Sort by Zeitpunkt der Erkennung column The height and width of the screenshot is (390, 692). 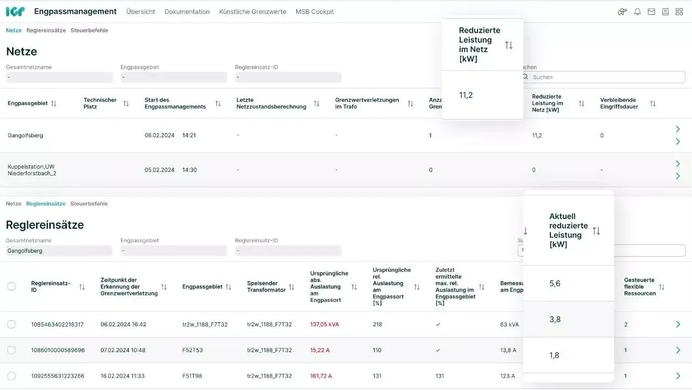click(164, 287)
